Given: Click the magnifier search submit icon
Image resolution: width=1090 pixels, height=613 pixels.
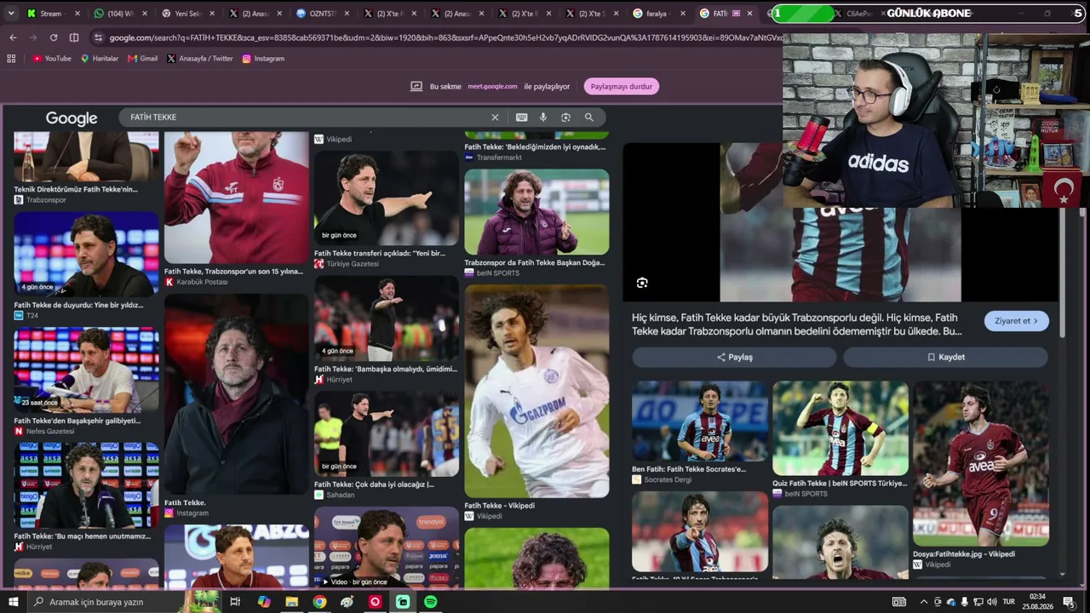Looking at the screenshot, I should click(588, 117).
